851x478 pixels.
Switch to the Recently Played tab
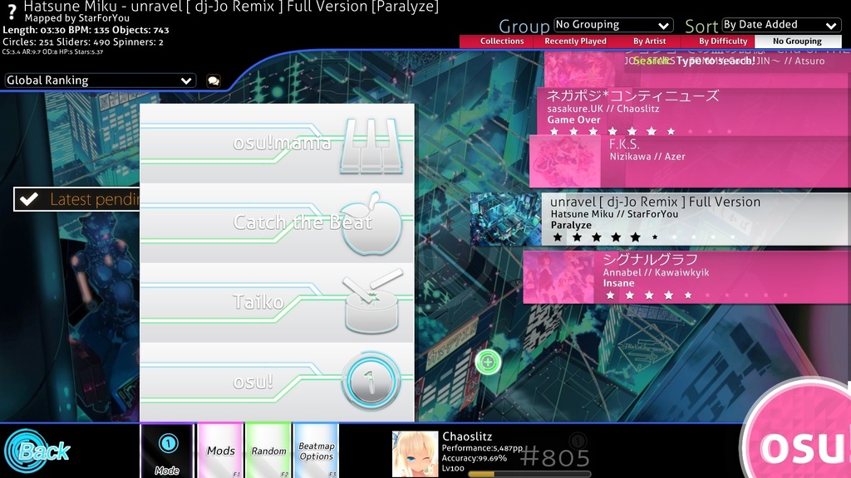tap(575, 41)
